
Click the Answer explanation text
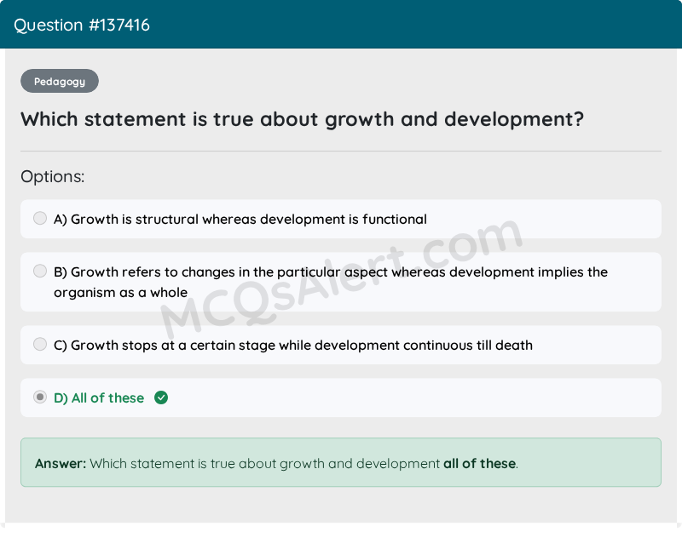276,463
